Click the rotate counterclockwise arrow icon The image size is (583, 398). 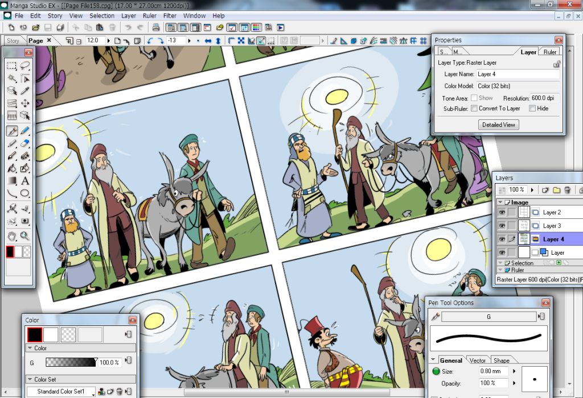[x=150, y=41]
